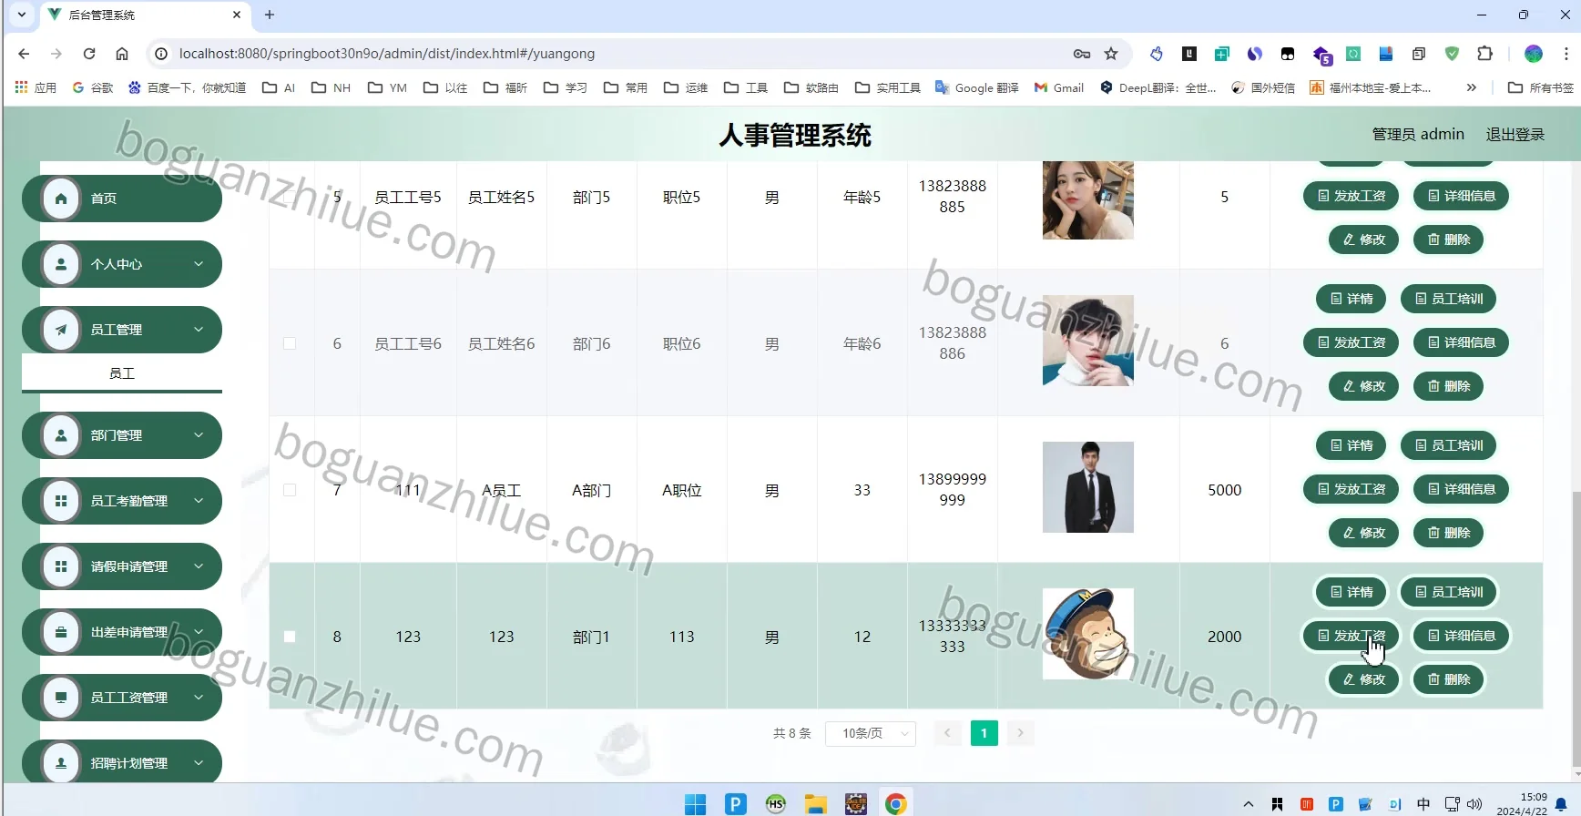Select pagination page 1
This screenshot has width=1581, height=816.
[x=984, y=733]
